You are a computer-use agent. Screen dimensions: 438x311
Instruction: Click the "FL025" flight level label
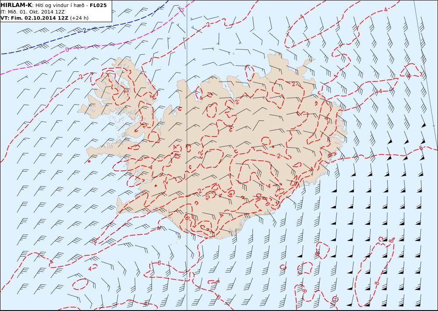pyautogui.click(x=98, y=5)
